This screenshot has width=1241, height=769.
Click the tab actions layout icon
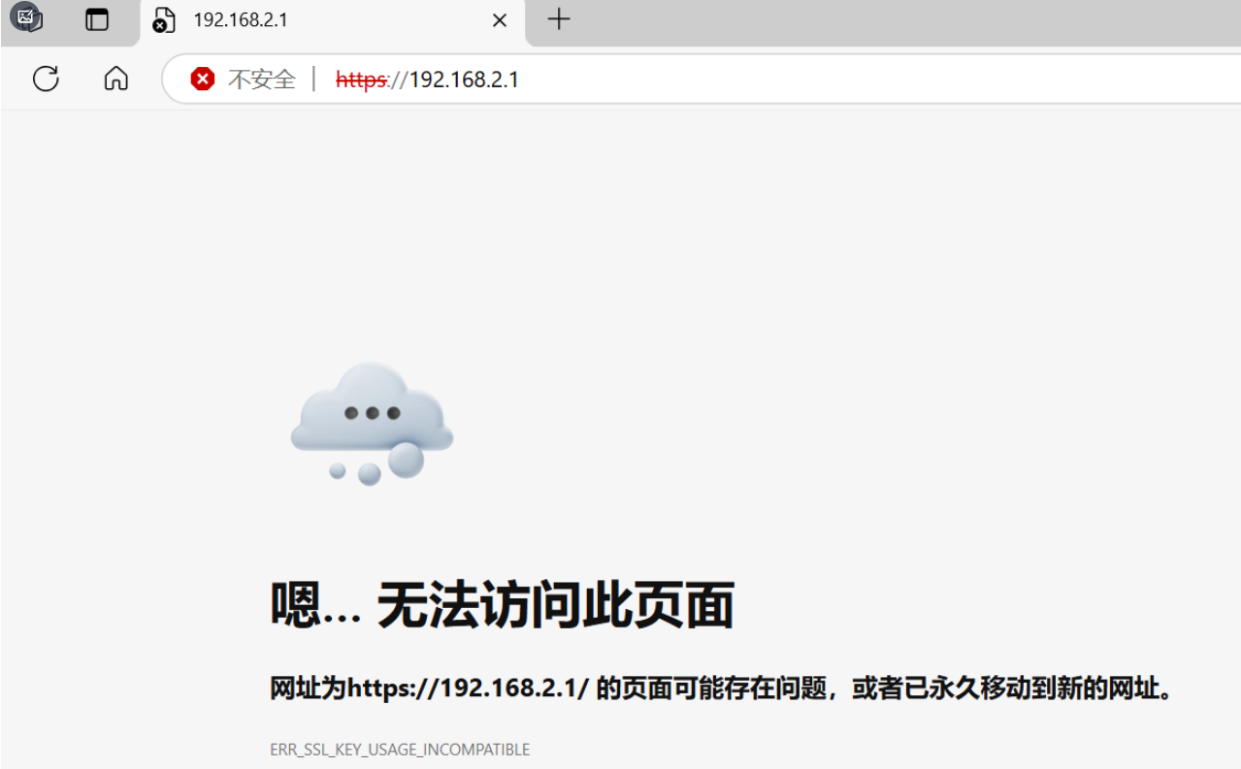click(x=97, y=19)
